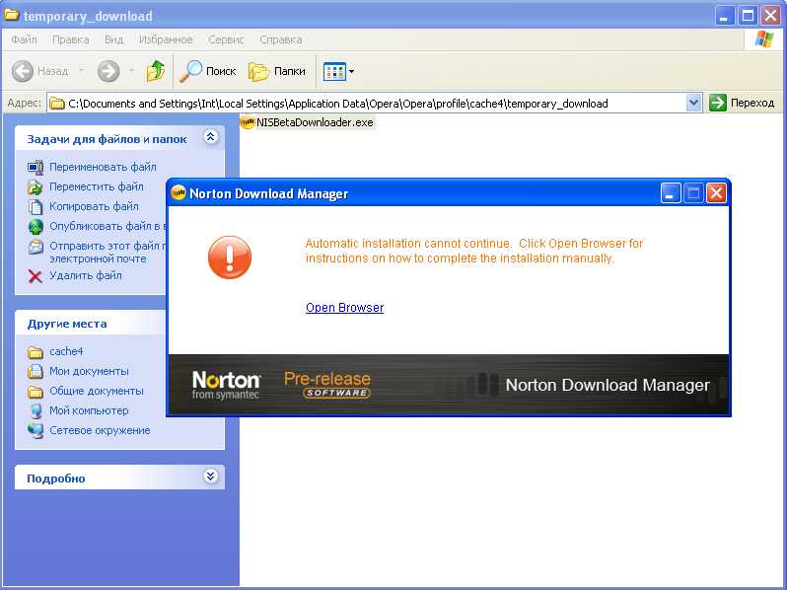Open Сетевое окружение link
This screenshot has width=787, height=590.
click(100, 430)
